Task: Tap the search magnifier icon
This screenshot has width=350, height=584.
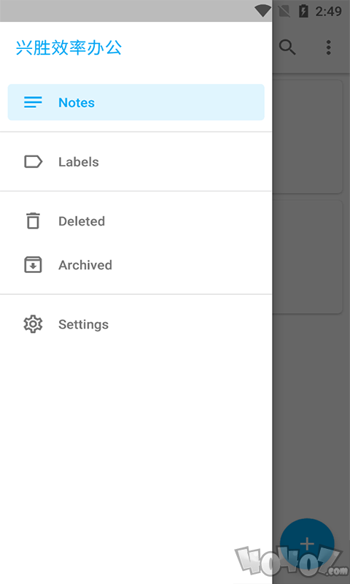Action: pyautogui.click(x=287, y=47)
